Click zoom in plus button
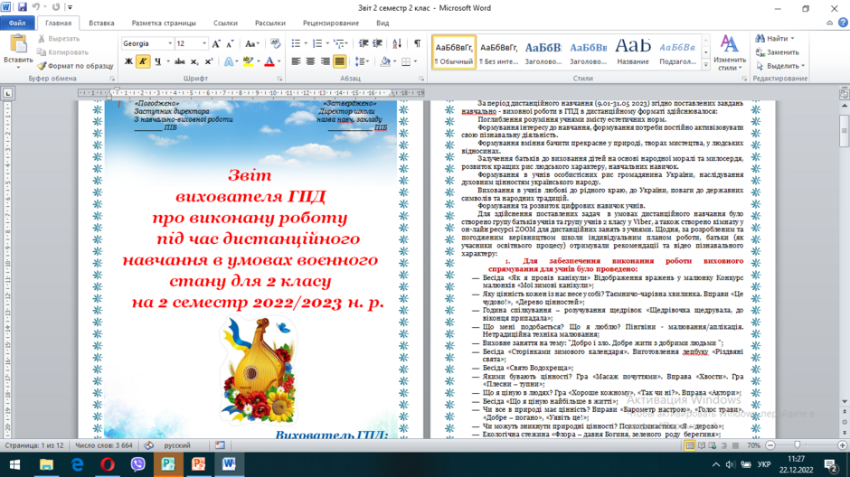850x477 pixels. 842,445
